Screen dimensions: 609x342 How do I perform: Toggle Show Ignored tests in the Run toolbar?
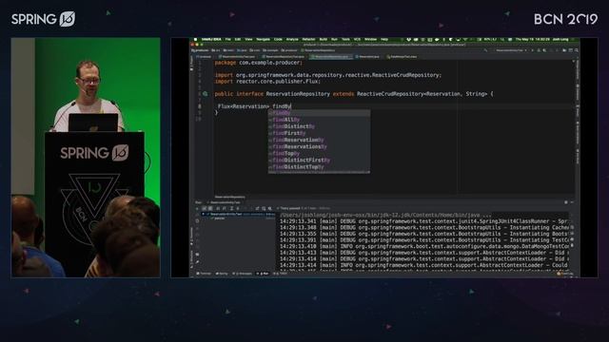pyautogui.click(x=210, y=209)
